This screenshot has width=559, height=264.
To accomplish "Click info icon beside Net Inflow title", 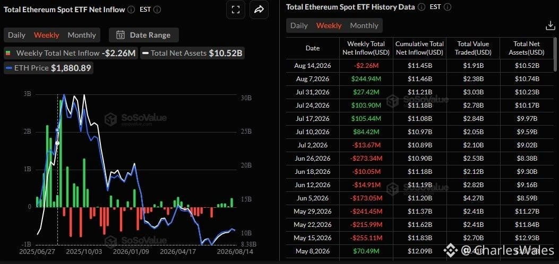I will pos(131,10).
